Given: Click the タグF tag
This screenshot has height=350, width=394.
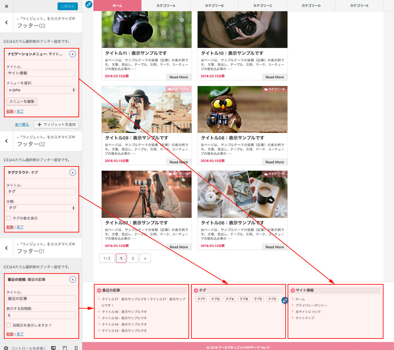Looking at the screenshot, I should click(x=201, y=299).
